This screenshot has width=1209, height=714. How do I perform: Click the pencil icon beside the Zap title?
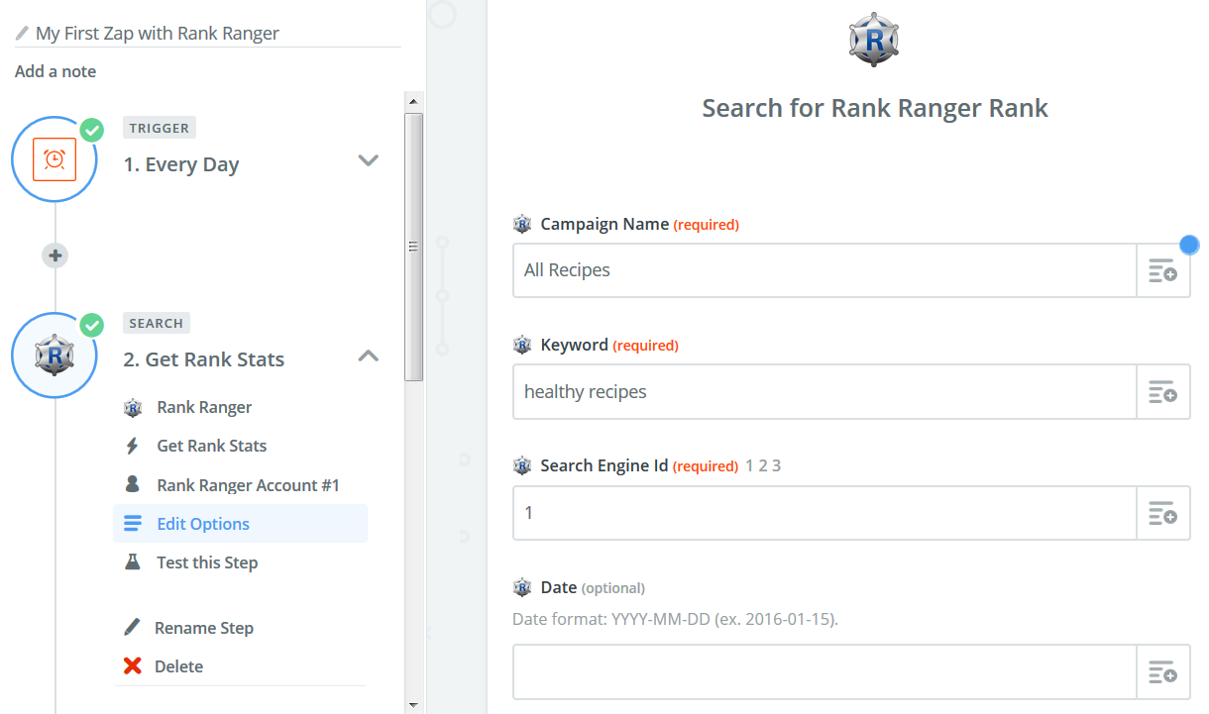click(22, 33)
